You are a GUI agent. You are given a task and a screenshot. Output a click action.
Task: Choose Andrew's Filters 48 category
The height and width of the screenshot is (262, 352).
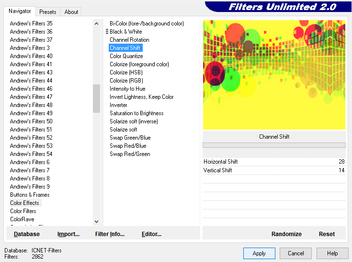[31, 105]
